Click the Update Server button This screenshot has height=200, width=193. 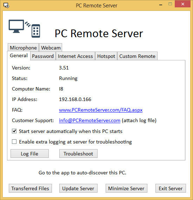click(x=78, y=188)
